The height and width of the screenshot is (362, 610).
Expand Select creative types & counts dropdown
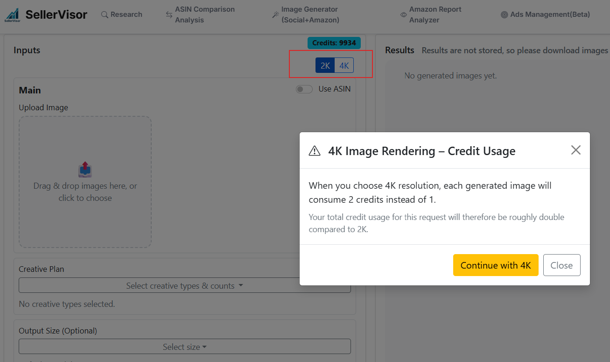(x=184, y=286)
